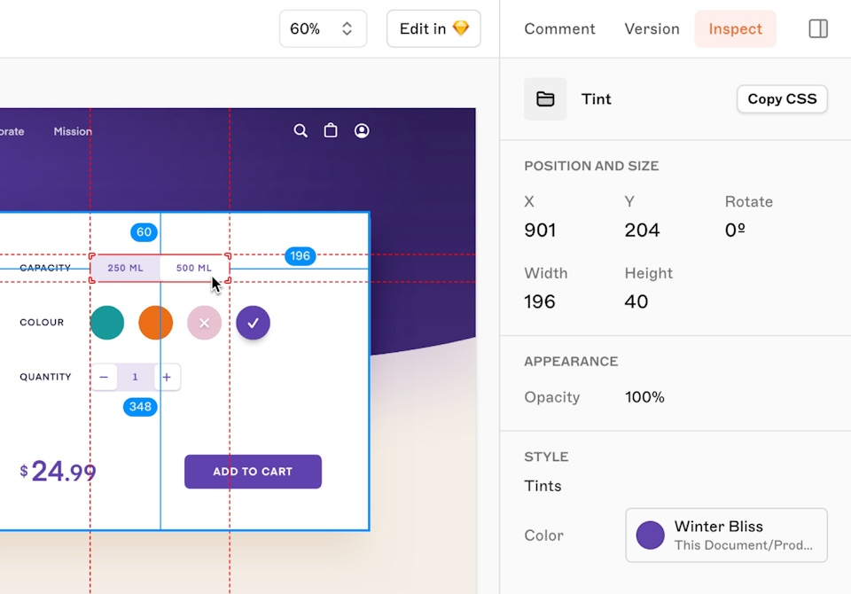The image size is (851, 594).
Task: Click the X position value 901
Action: click(x=540, y=231)
